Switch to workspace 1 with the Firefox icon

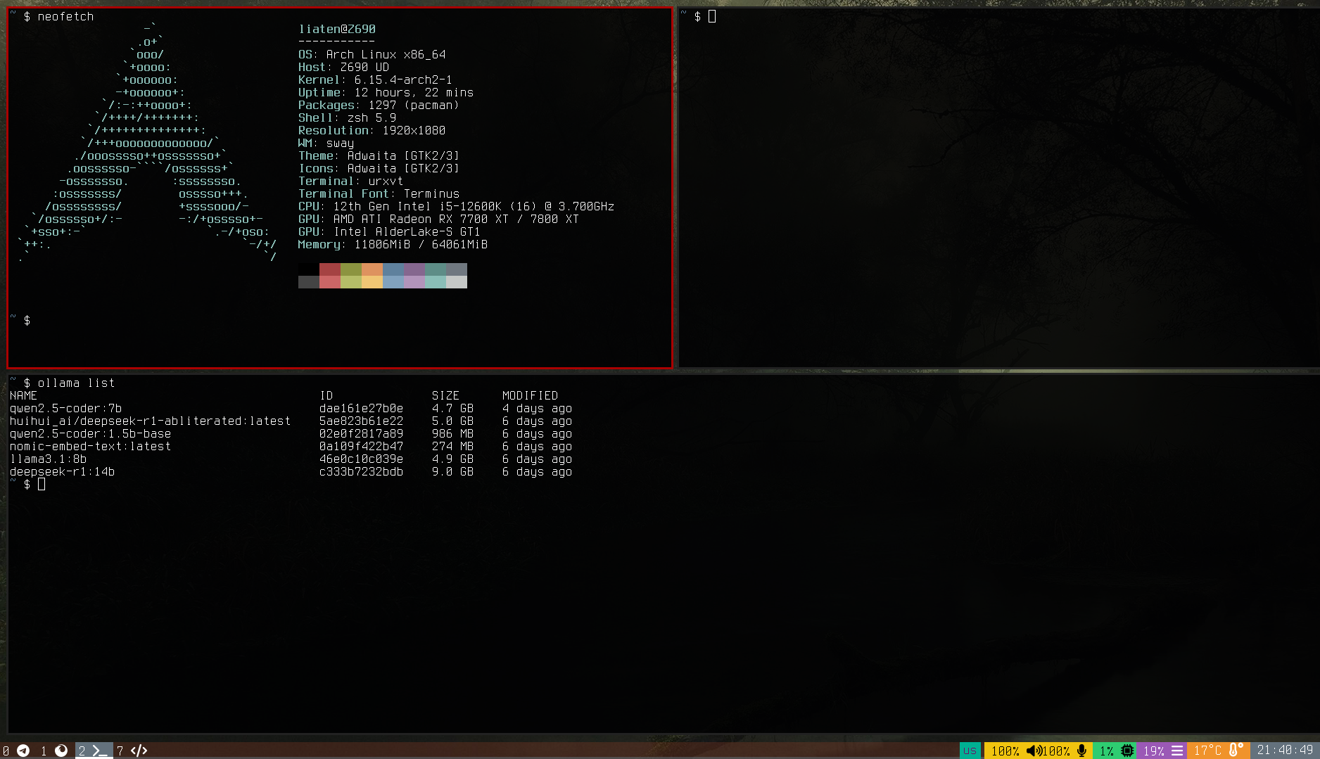click(x=54, y=751)
